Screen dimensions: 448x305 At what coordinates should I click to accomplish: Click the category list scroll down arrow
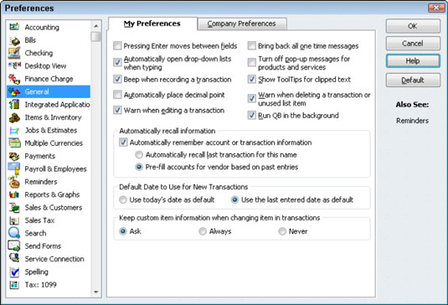[x=96, y=292]
